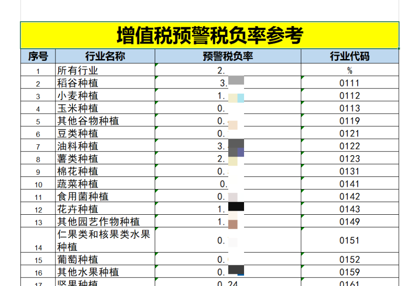Click the % cell under 行业代码
This screenshot has height=286, width=406.
[x=350, y=70]
